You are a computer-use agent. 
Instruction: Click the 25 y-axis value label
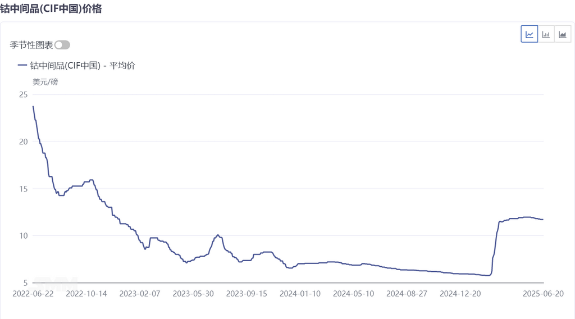(x=23, y=94)
